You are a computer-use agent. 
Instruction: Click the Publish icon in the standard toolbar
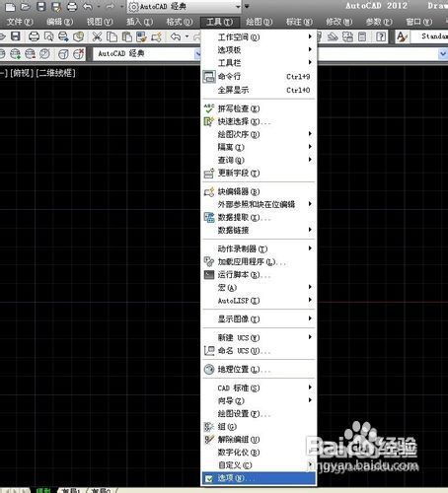(x=63, y=36)
